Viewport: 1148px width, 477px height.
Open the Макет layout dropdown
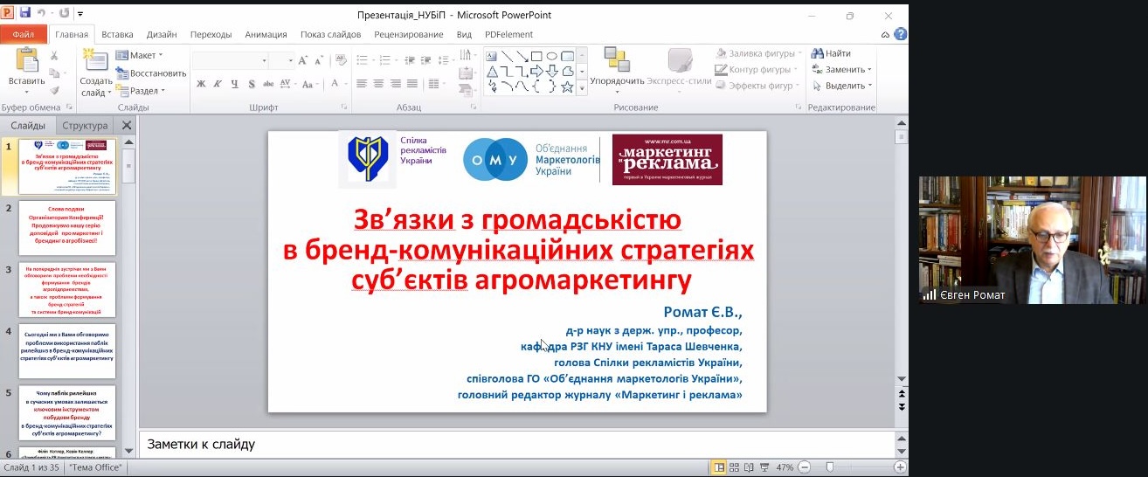(x=140, y=55)
